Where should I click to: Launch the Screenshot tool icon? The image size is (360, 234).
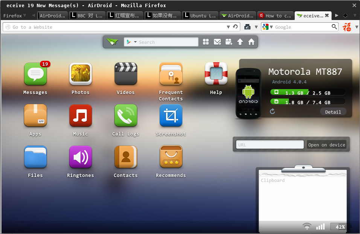pyautogui.click(x=171, y=115)
